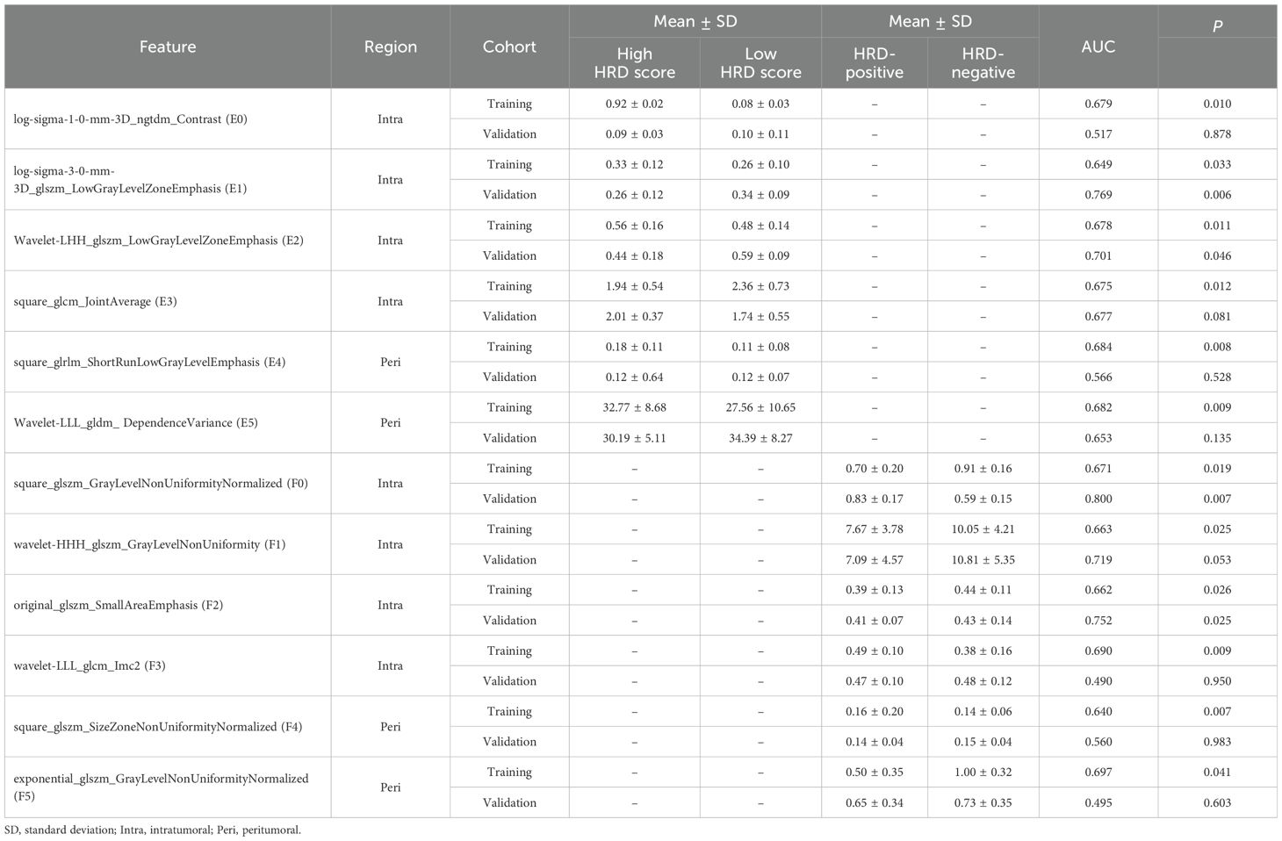The height and width of the screenshot is (841, 1282).
Task: Select the square_glcm_JointAverage (E3) feature
Action: 96,301
